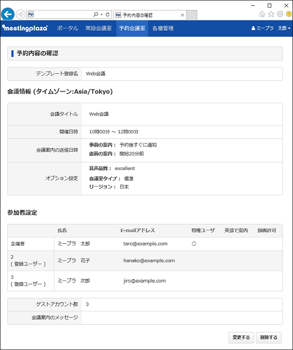This screenshot has width=293, height=350.
Task: Click the 削除する button
Action: click(268, 337)
